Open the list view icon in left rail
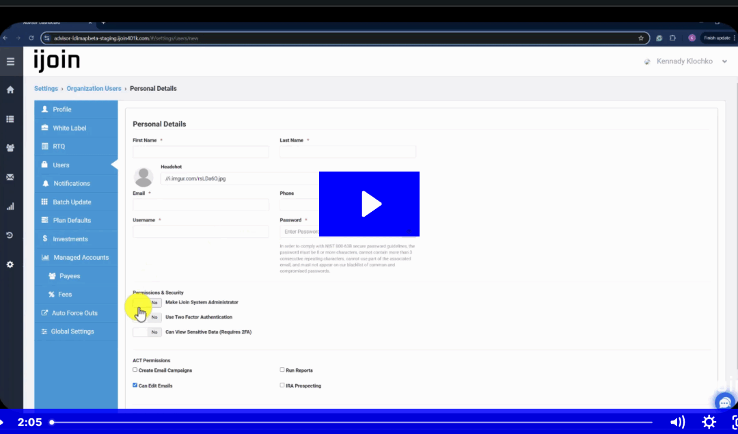Screen dimensions: 738x434 click(x=10, y=119)
